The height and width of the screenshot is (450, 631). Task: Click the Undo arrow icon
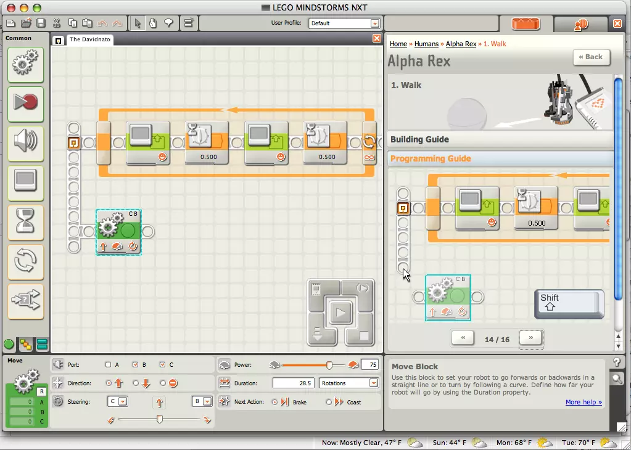pos(102,23)
